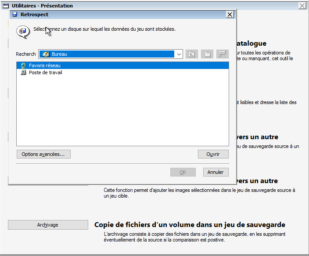Select Favoris réseau in the list
The height and width of the screenshot is (256, 309).
pyautogui.click(x=45, y=65)
